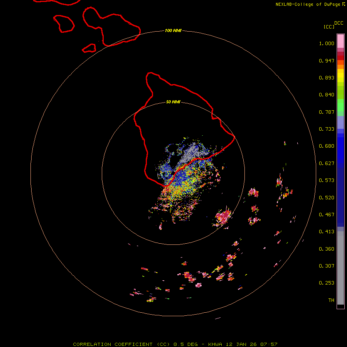Select the 0.787 scale value

click(x=327, y=112)
